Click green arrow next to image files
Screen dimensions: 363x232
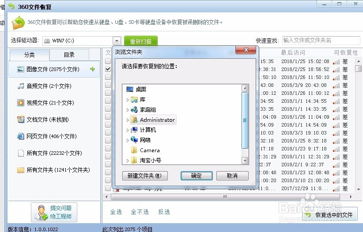point(92,69)
